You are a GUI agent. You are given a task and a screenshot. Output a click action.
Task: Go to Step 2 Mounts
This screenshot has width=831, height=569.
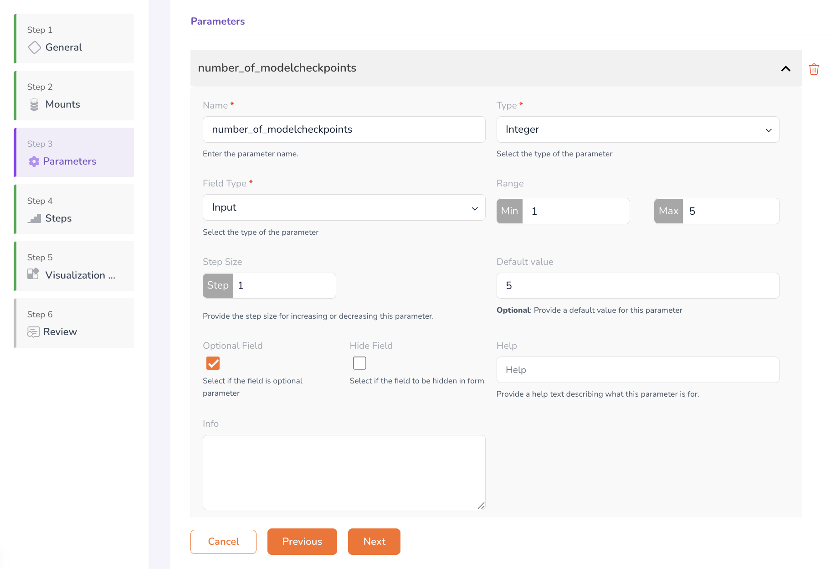pyautogui.click(x=75, y=96)
